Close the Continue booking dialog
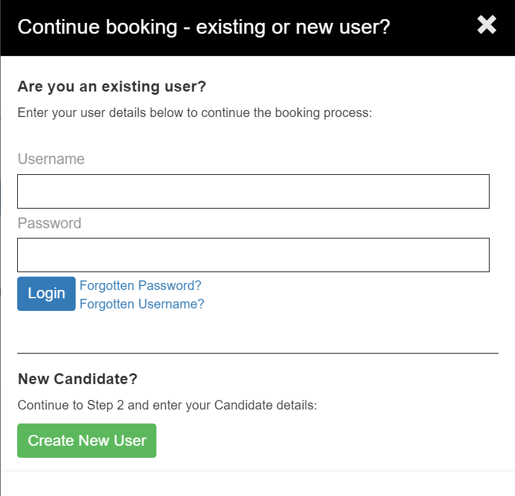This screenshot has height=496, width=515. pyautogui.click(x=486, y=25)
